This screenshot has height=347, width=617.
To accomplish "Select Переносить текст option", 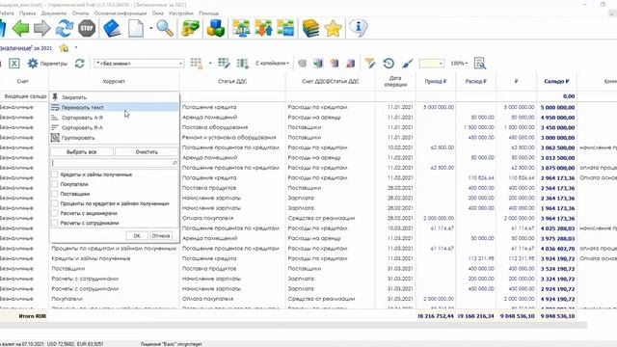I will 114,107.
